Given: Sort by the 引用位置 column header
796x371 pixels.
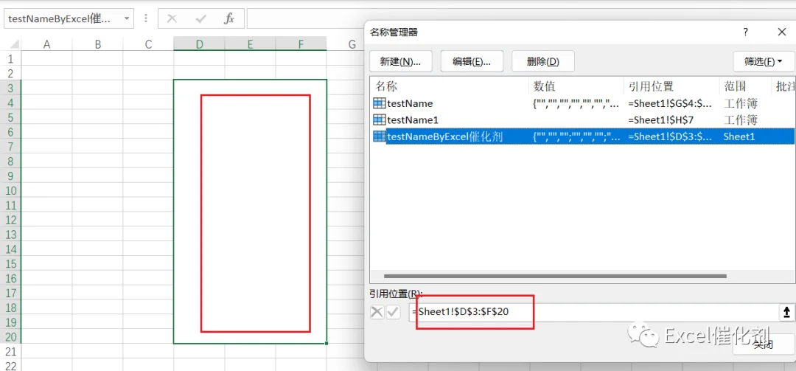Looking at the screenshot, I should point(671,86).
